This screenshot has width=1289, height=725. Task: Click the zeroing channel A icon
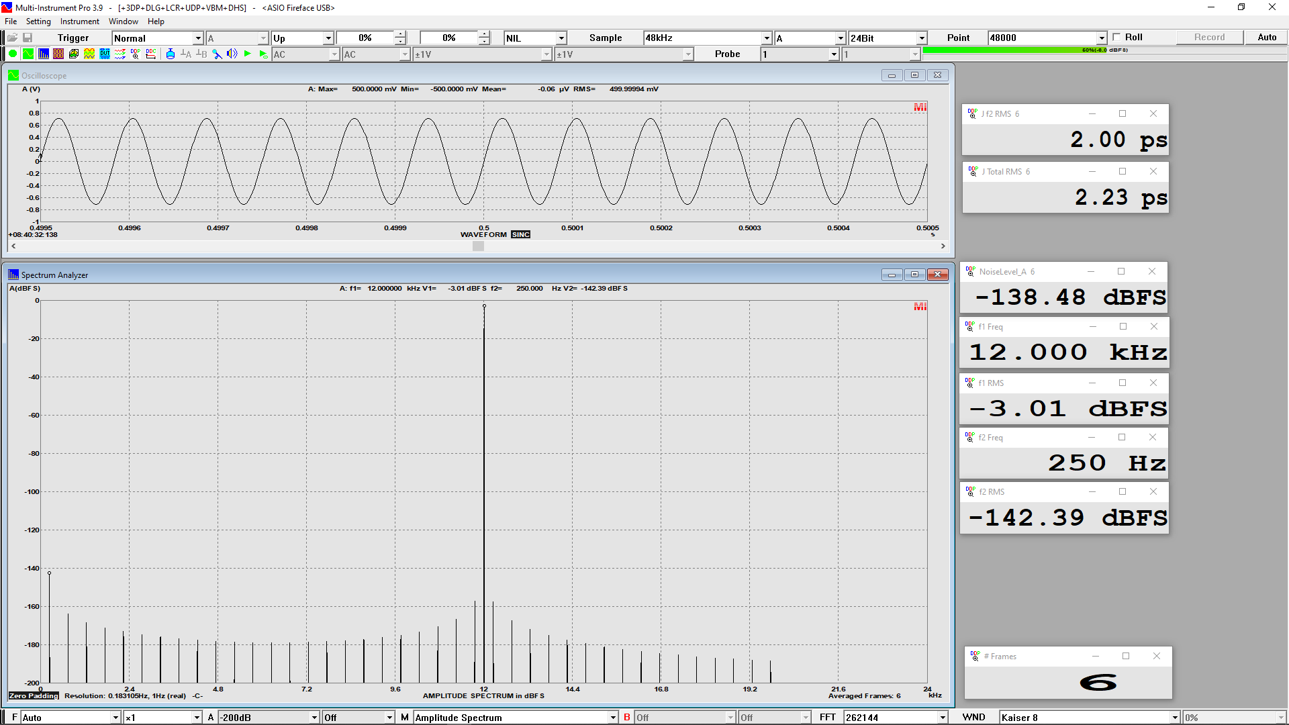pyautogui.click(x=186, y=54)
